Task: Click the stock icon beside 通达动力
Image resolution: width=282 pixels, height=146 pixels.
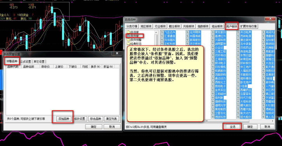Action: 213,78
